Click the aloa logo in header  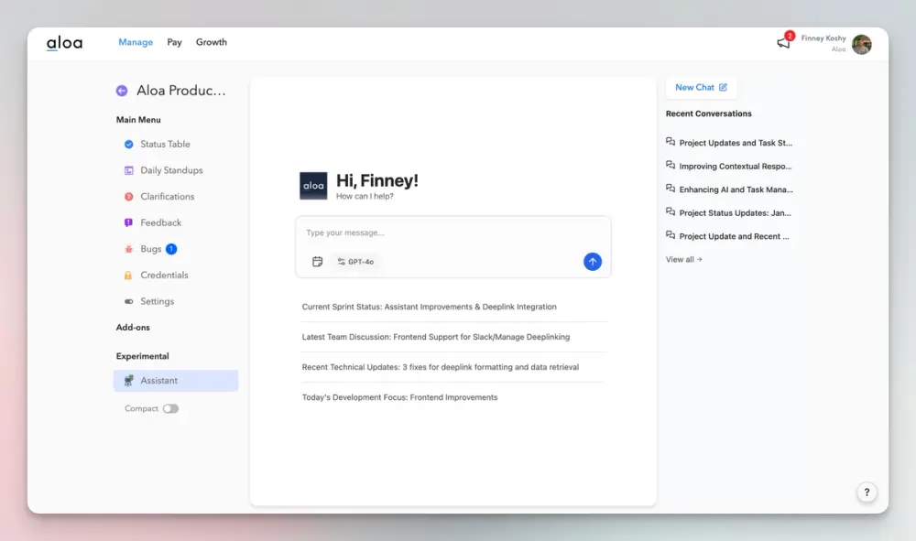tap(64, 43)
